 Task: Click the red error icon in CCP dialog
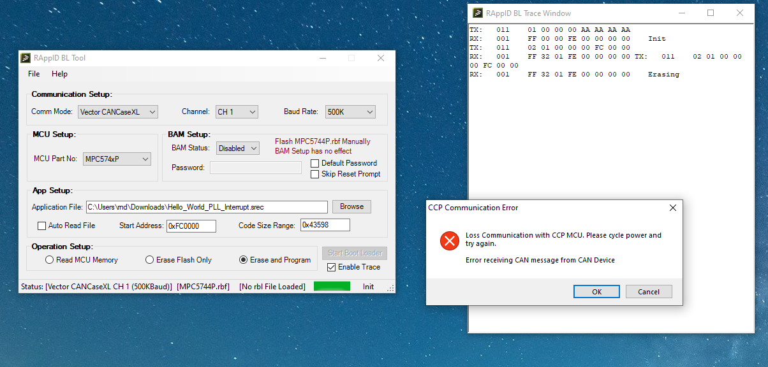click(x=449, y=241)
